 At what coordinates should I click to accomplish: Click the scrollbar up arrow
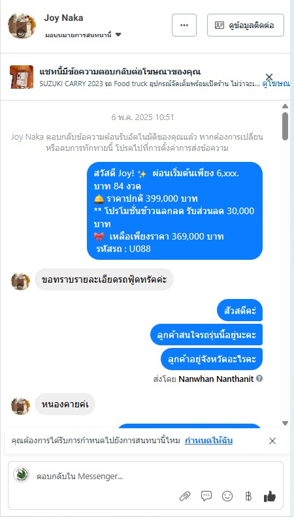coord(285,106)
